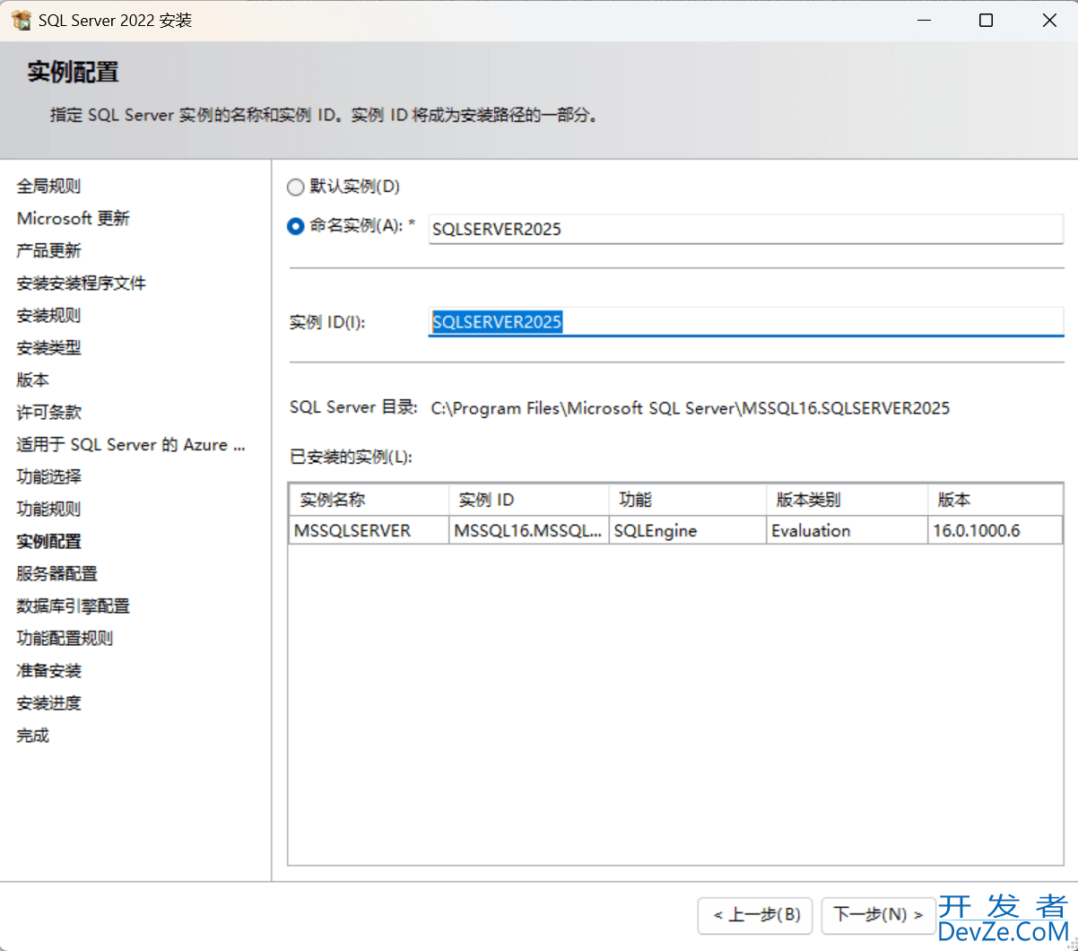Close the SQL Server 2022 安装 window
1078x951 pixels.
coord(1049,20)
